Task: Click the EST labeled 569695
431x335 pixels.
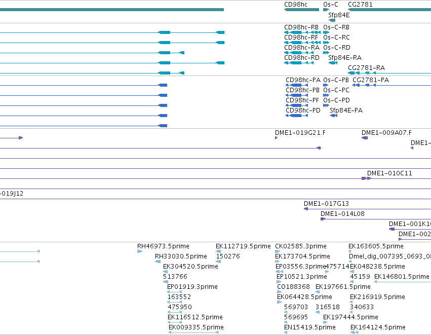Action: pos(296,317)
